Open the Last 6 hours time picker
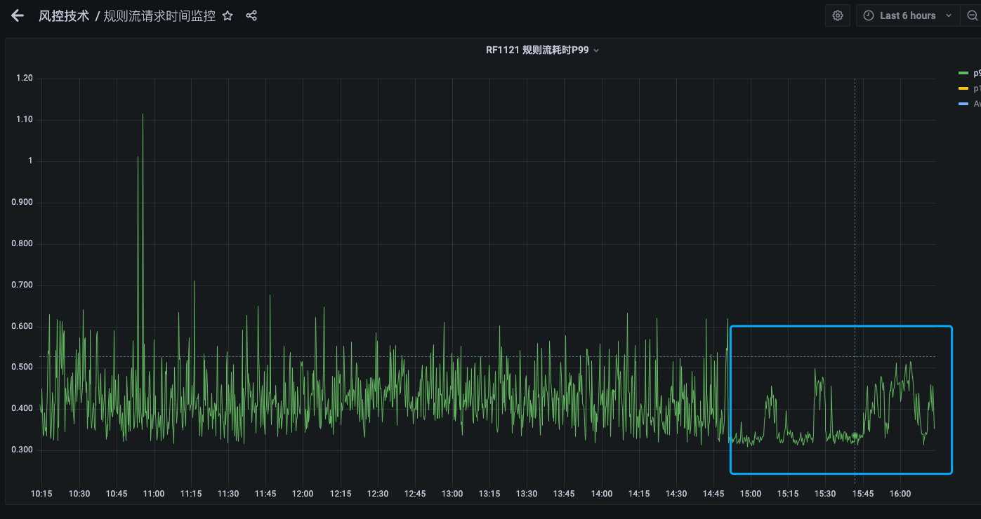 click(x=908, y=15)
